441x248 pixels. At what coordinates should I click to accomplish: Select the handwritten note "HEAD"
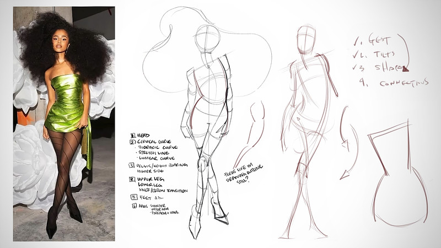[143, 136]
